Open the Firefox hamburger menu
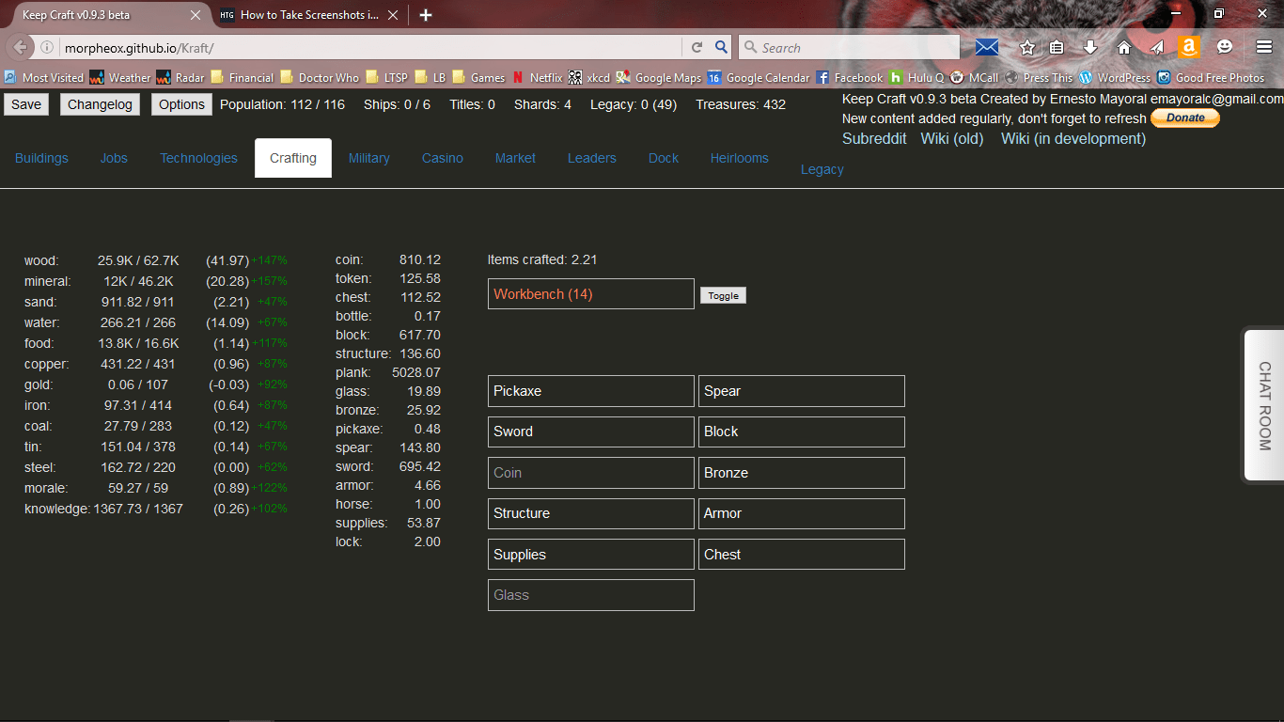The width and height of the screenshot is (1284, 722). [1263, 47]
